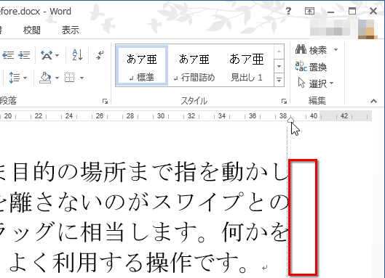The image size is (385, 278).
Task: Click the Sort A-Z icon
Action: 77,55
